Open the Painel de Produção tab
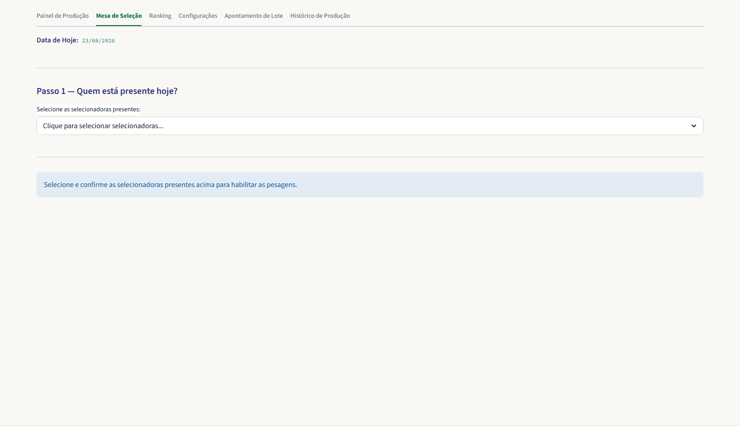 coord(63,16)
